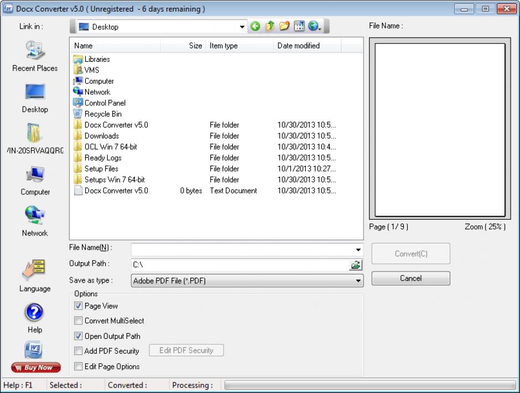Open the WIN-20SRVAQQRC user folder shortcut

tap(35, 139)
